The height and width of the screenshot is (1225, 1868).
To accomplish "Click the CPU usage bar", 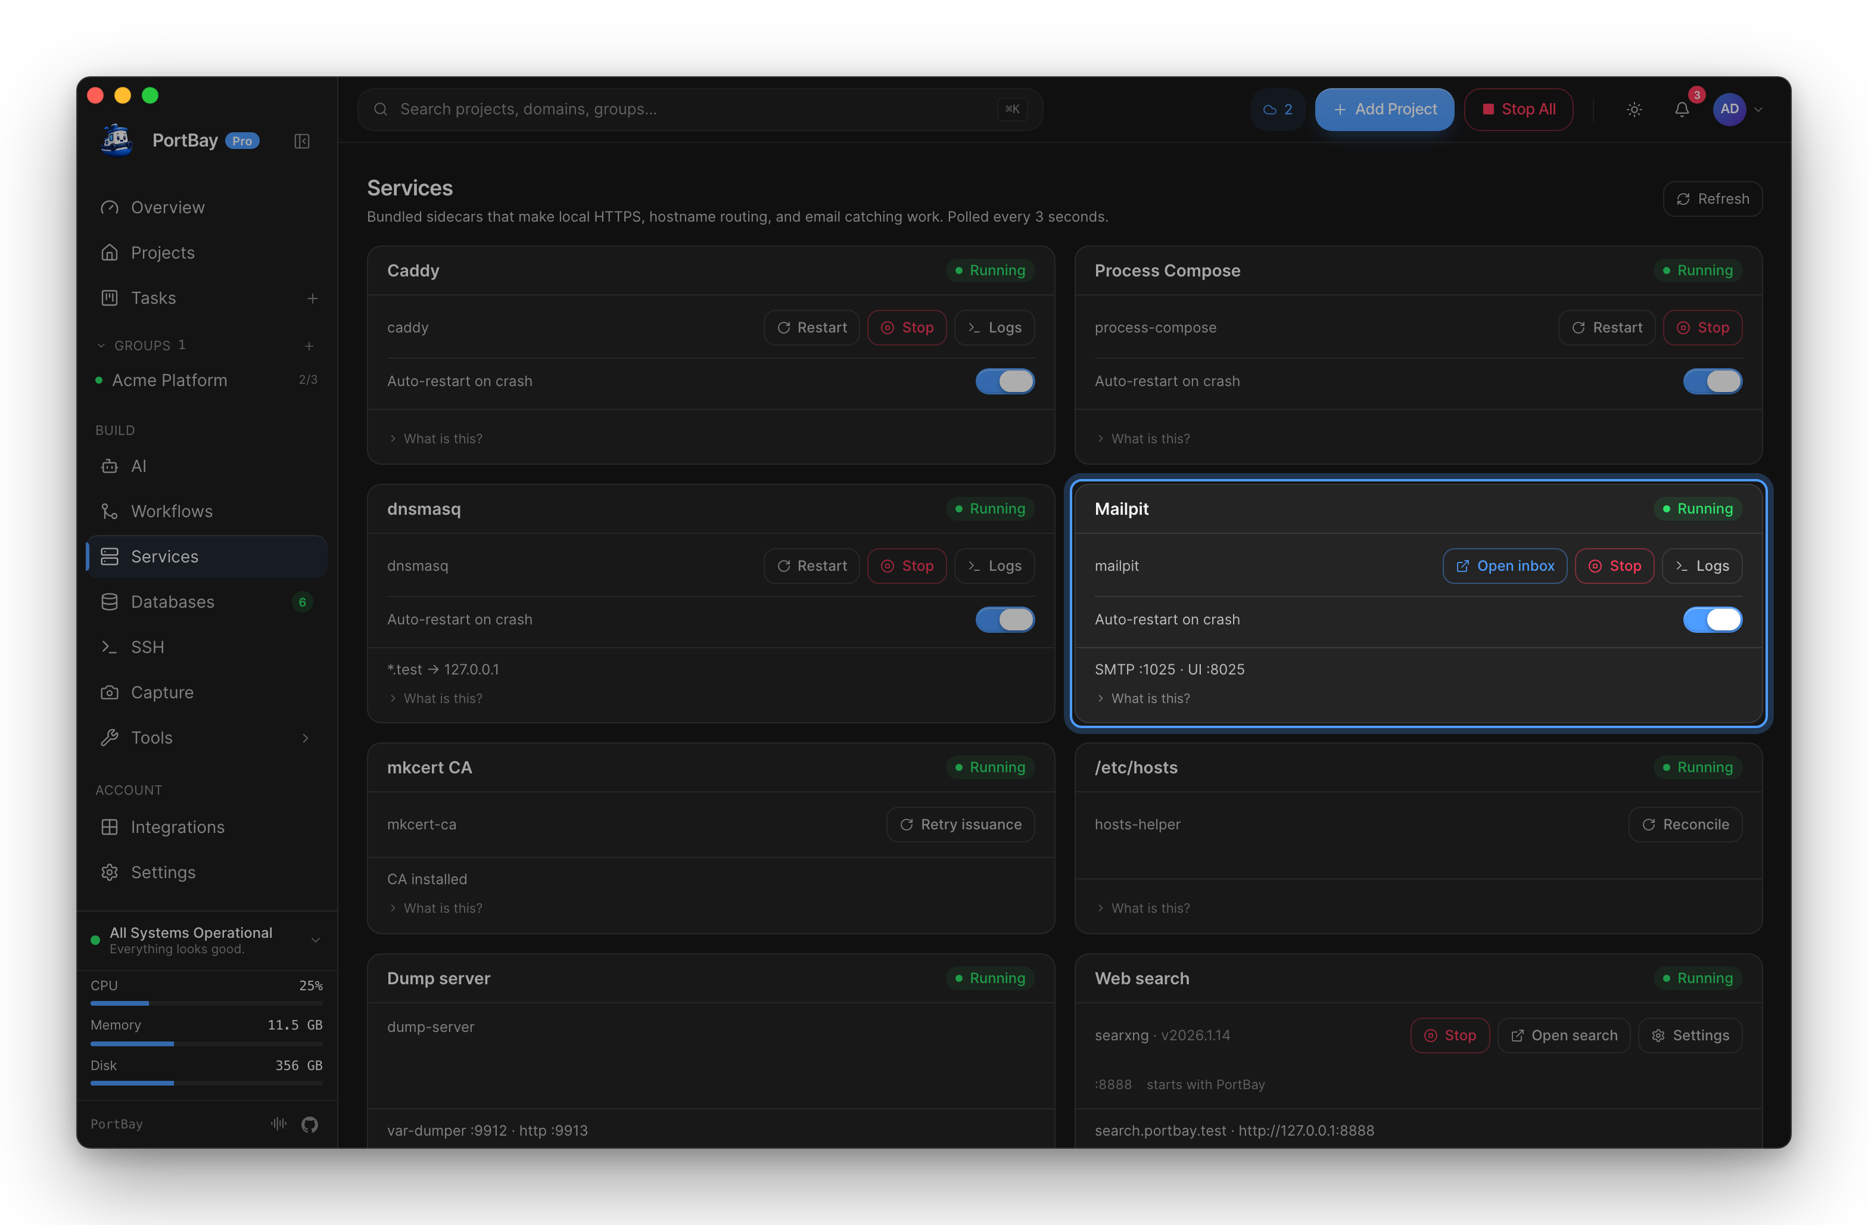I will pyautogui.click(x=207, y=1003).
